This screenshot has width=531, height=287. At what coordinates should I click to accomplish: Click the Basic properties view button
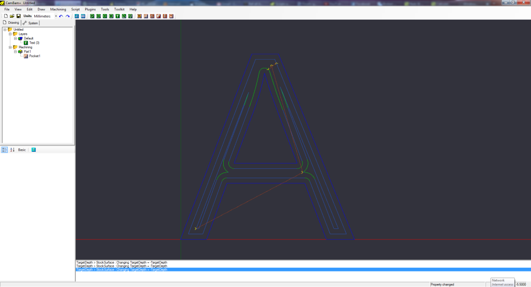[22, 150]
